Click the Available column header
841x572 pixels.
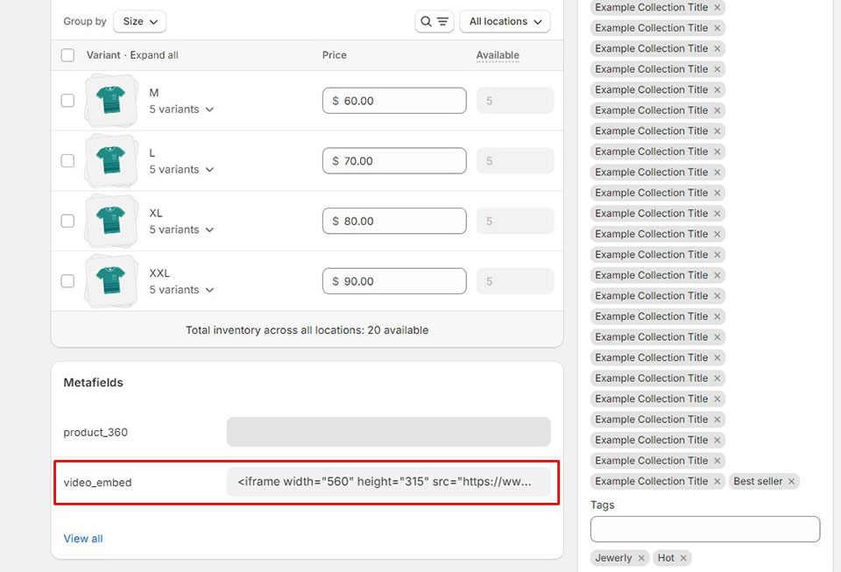point(498,55)
